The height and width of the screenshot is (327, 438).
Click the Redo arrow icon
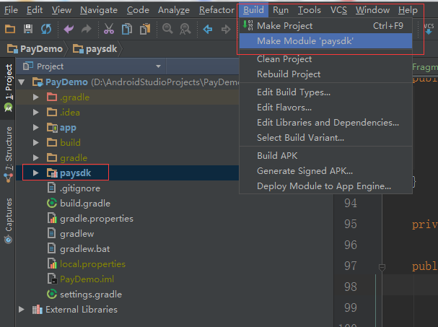click(x=87, y=29)
